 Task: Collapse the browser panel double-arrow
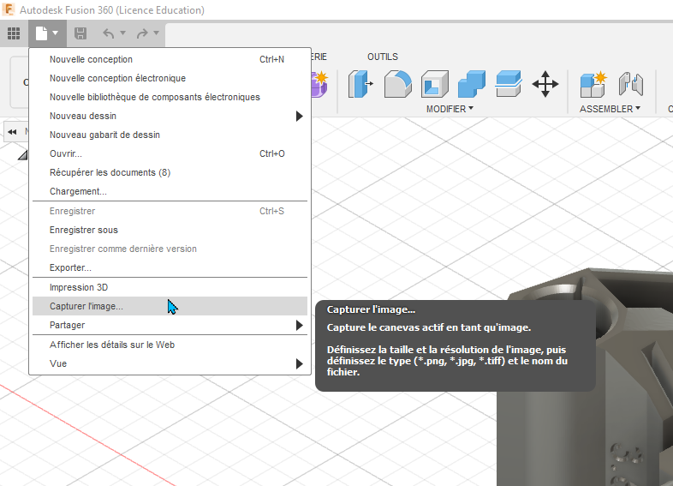pyautogui.click(x=12, y=132)
